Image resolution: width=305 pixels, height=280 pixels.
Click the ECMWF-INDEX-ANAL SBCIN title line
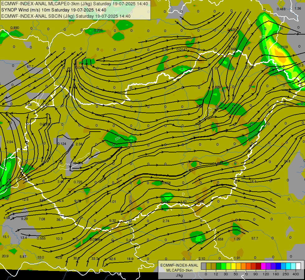[x=66, y=16]
